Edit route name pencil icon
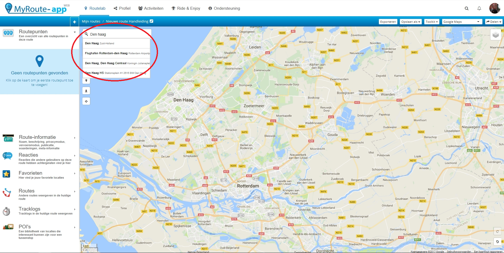504x253 pixels. click(151, 21)
